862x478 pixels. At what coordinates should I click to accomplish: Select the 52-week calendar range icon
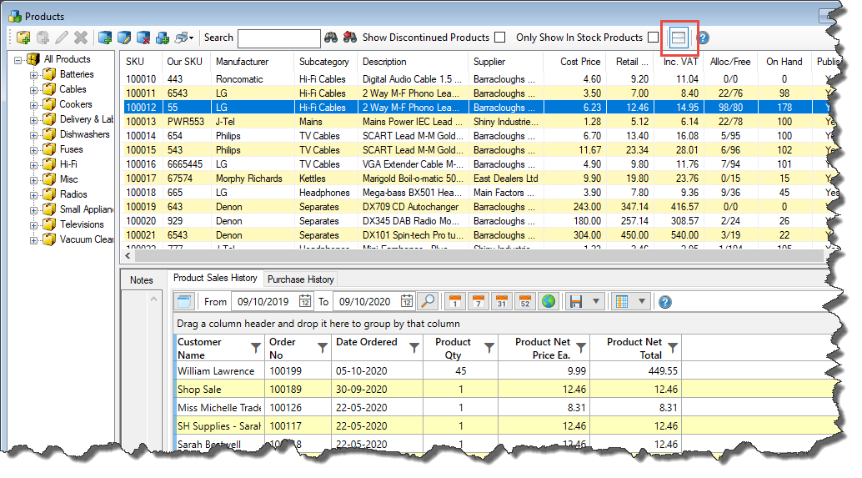pos(524,301)
